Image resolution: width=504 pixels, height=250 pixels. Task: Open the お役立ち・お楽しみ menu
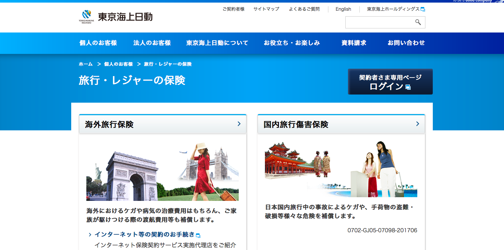click(x=292, y=43)
